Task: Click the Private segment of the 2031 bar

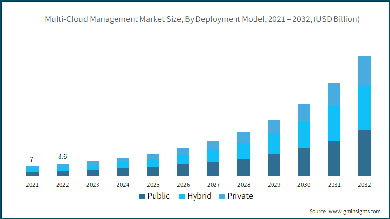Action: [334, 94]
